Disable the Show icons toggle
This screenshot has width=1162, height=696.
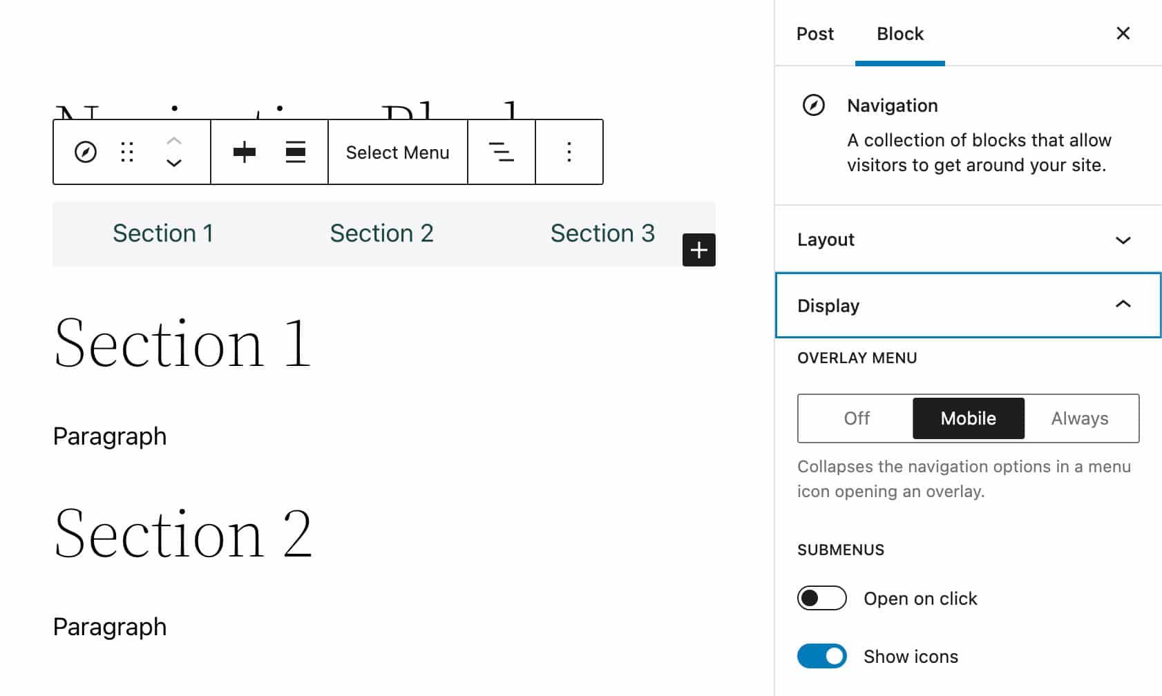pyautogui.click(x=821, y=656)
